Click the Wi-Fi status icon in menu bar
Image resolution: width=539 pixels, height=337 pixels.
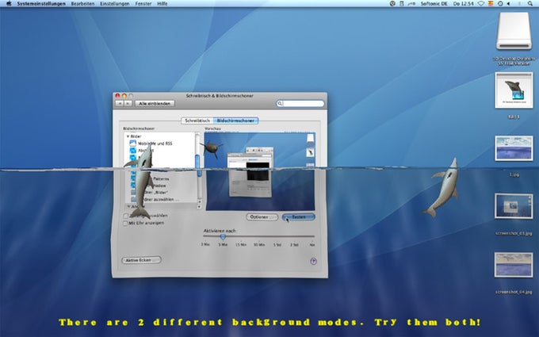click(x=481, y=4)
